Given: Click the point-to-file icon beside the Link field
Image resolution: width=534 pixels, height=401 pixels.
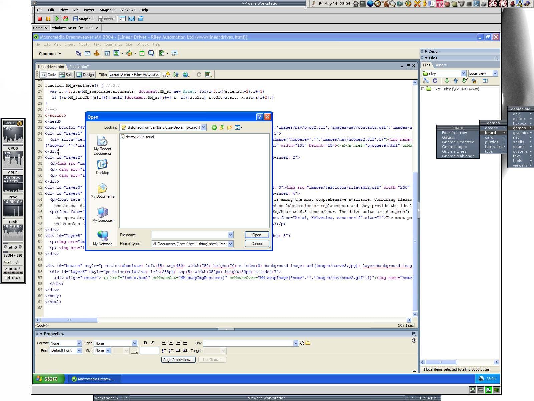Looking at the screenshot, I should 302,343.
